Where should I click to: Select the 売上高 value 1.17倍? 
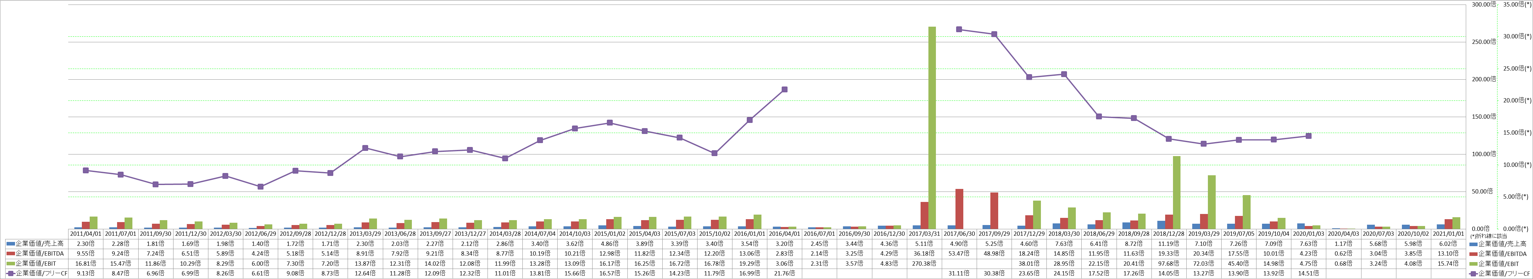pos(1343,244)
